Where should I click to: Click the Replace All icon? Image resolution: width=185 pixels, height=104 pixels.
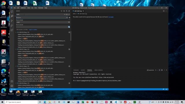click(69, 18)
